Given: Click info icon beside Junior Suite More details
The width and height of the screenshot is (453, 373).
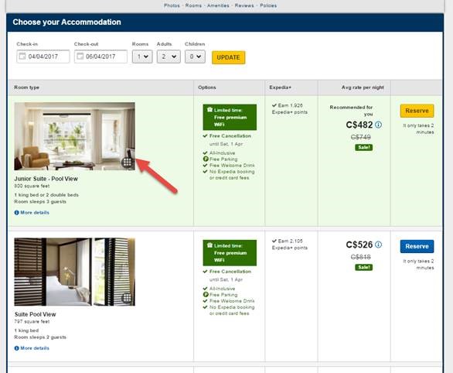Looking at the screenshot, I should [x=16, y=213].
